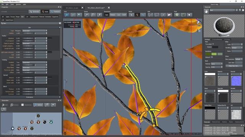Open the Window menu
Screen dimensions: 245x137
pos(18,4)
